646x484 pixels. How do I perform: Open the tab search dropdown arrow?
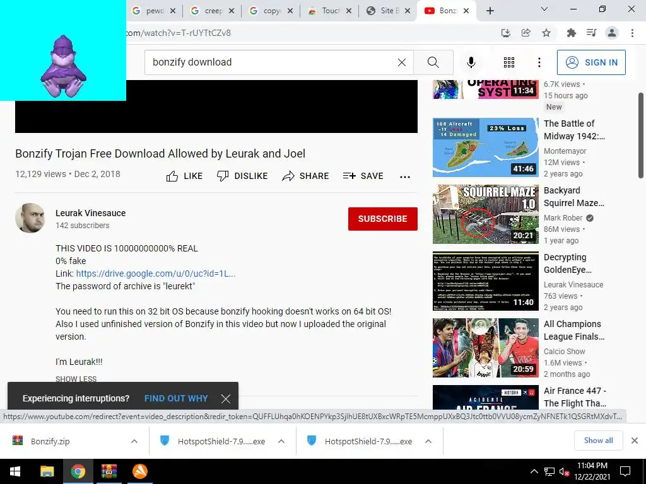[x=544, y=9]
